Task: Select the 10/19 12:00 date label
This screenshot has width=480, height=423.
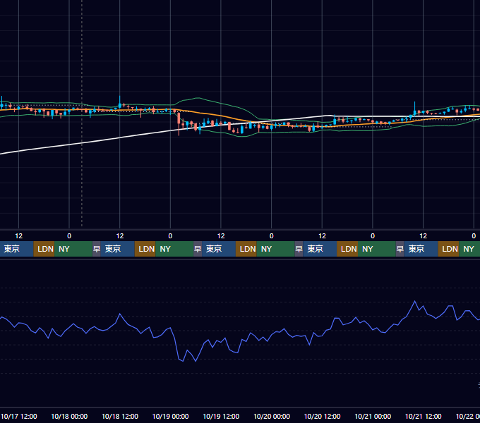Action: (221, 416)
